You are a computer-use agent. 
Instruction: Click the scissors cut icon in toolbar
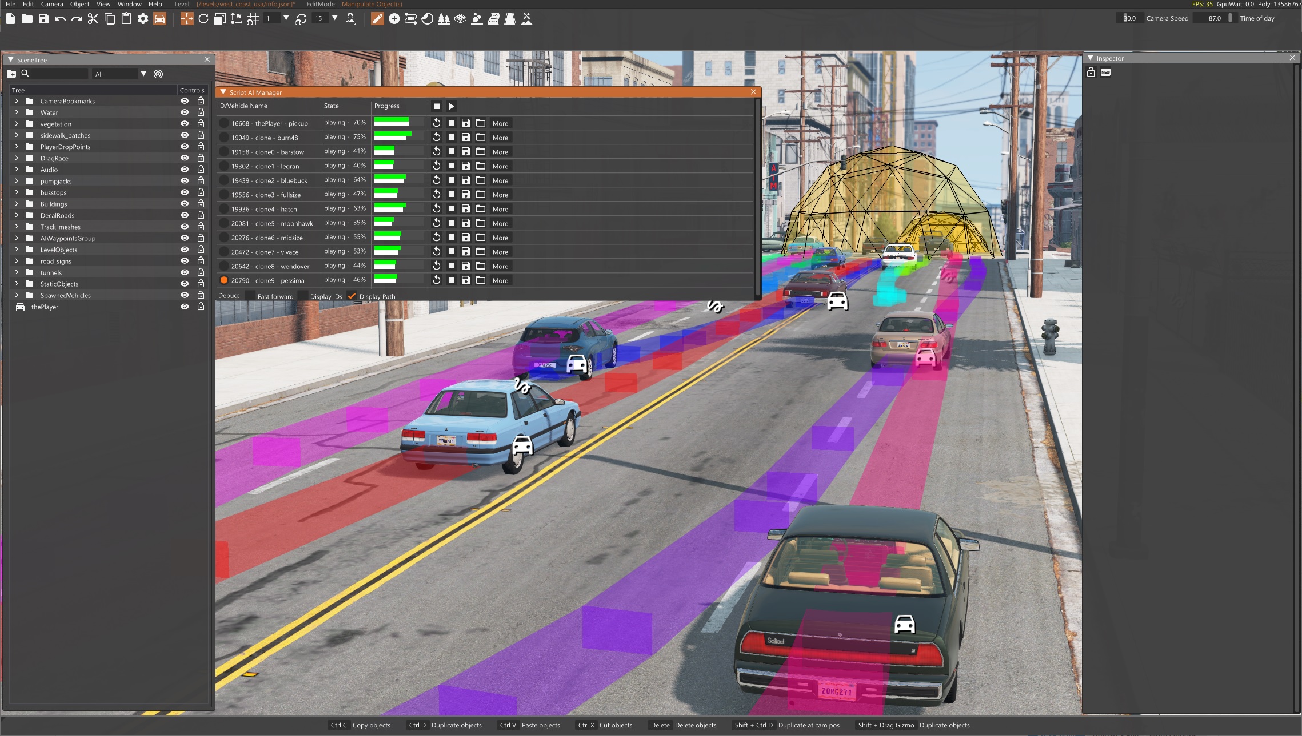[93, 19]
